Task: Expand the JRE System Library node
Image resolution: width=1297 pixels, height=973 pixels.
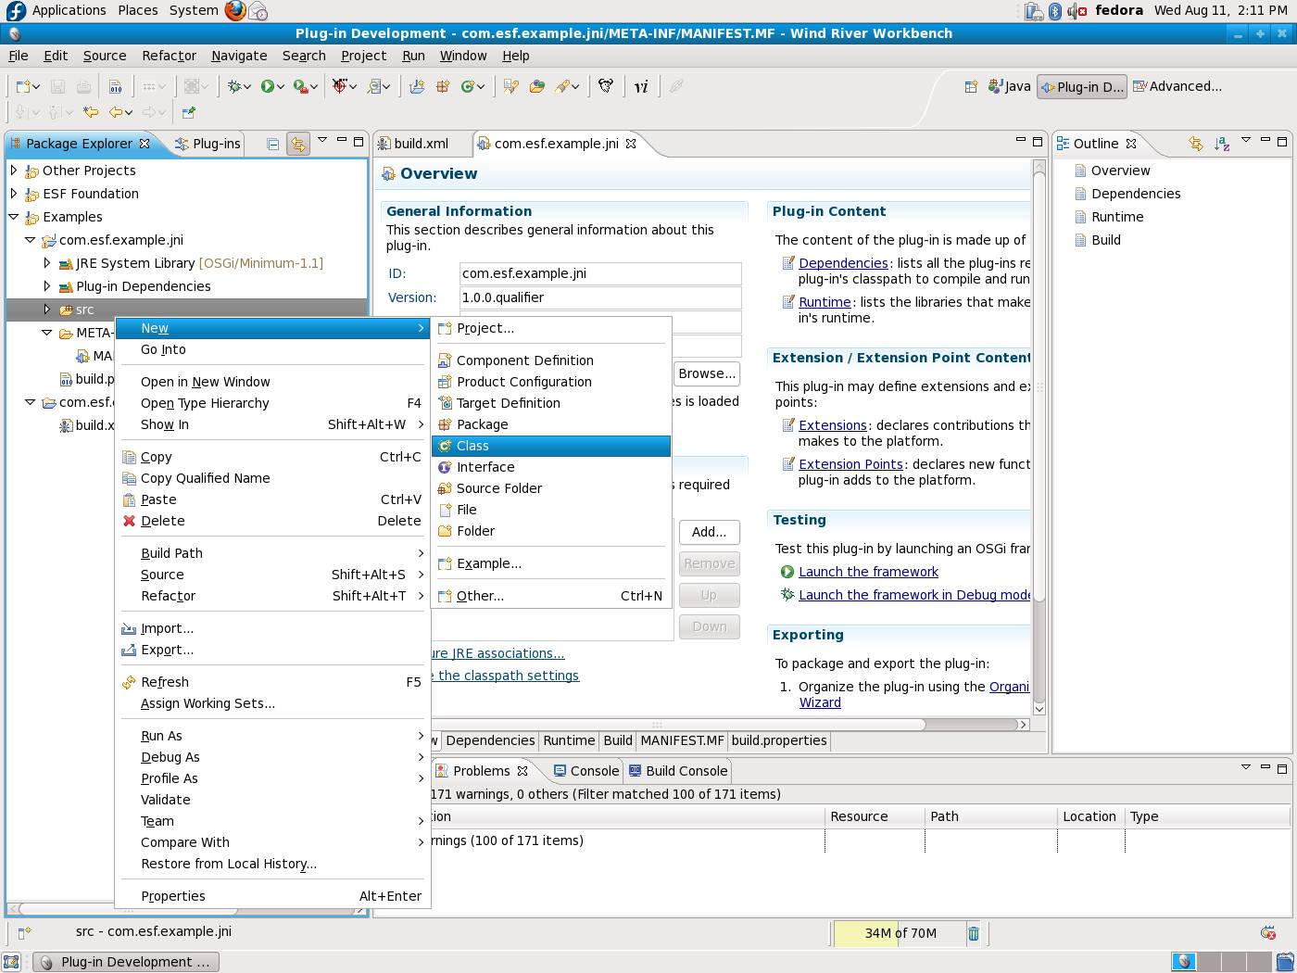Action: click(x=46, y=263)
